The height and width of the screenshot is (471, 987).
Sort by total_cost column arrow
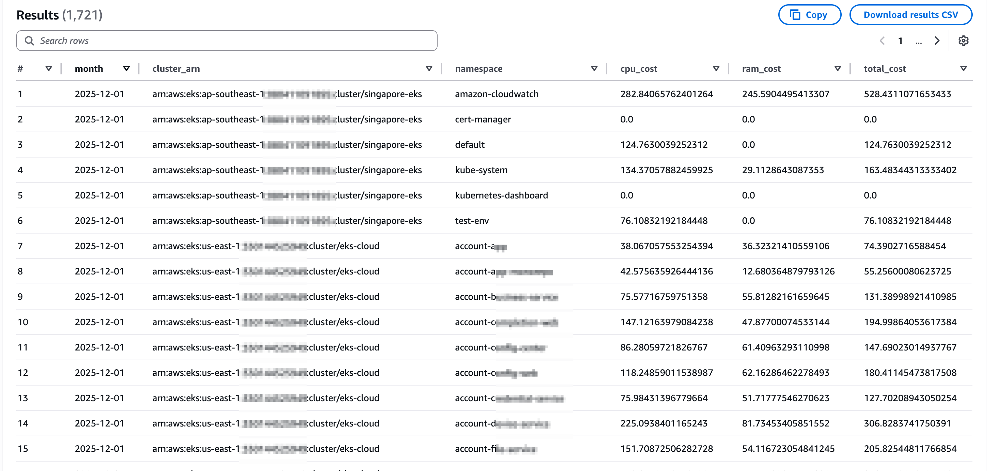tap(963, 69)
